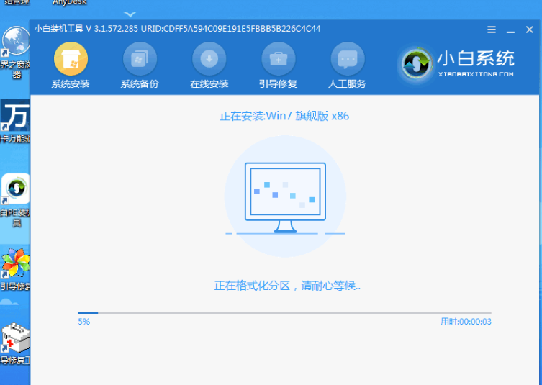Click the title text 小白装机工具 V 3.1.572.285
This screenshot has width=542, height=385.
click(x=86, y=29)
